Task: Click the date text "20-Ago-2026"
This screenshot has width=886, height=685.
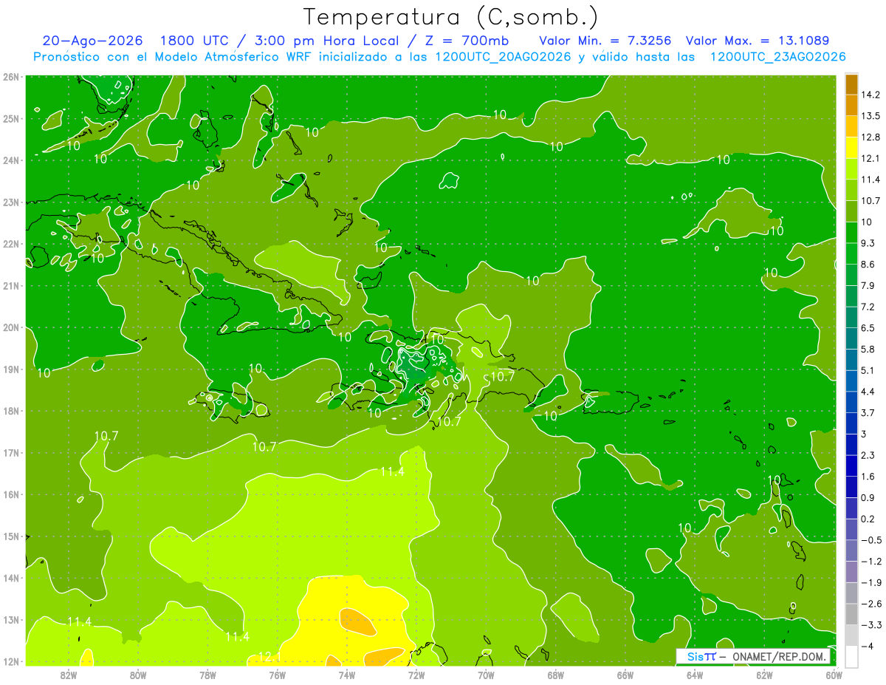Action: (x=92, y=41)
